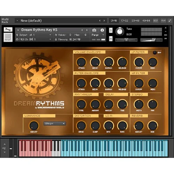Click the Filter Envelope RELEASE knob
Viewport: 174px width, 174px height.
click(122, 83)
